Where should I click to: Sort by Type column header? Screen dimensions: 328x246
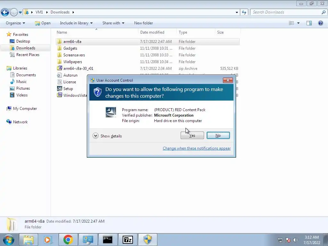[x=183, y=32]
